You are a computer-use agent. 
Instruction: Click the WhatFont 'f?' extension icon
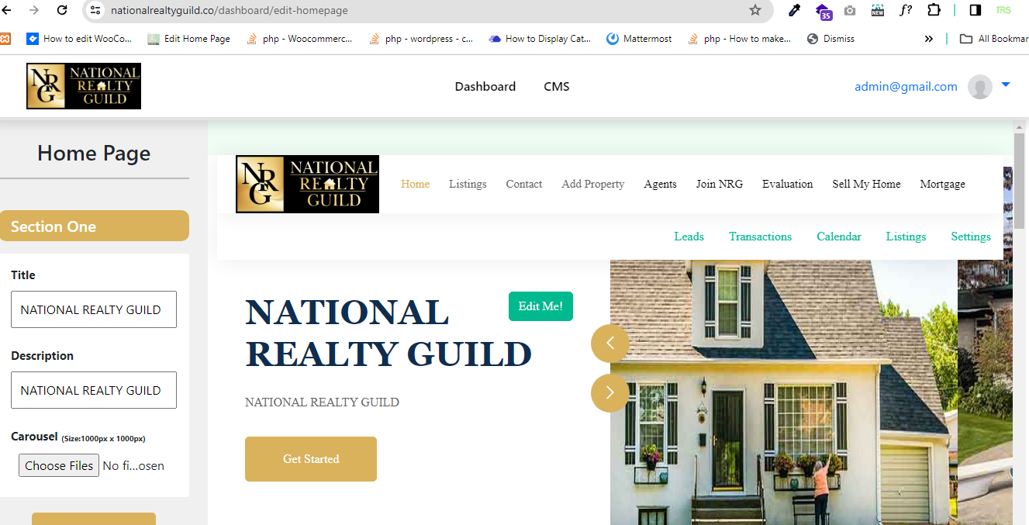(905, 10)
